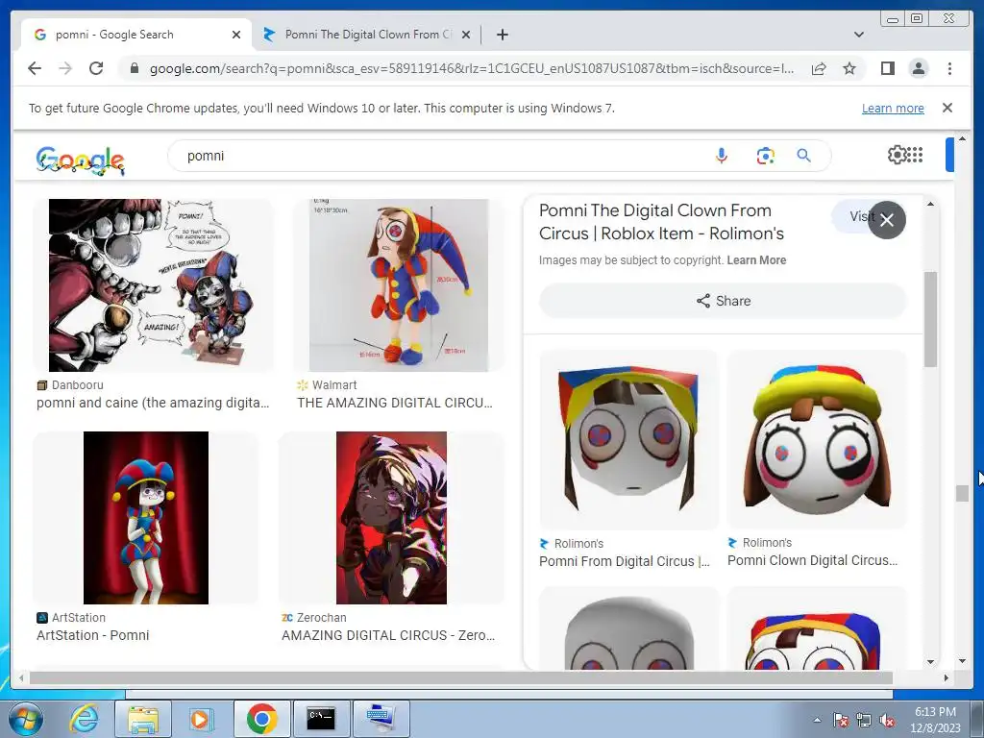Open Windows Media Player from taskbar

(x=201, y=719)
